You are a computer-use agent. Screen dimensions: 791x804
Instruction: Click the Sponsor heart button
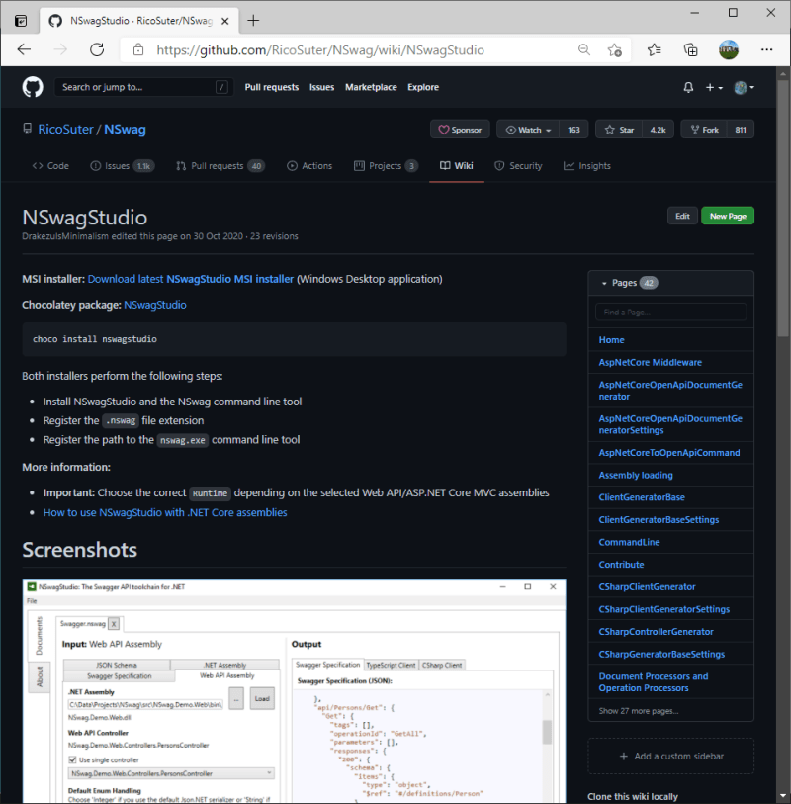tap(460, 130)
